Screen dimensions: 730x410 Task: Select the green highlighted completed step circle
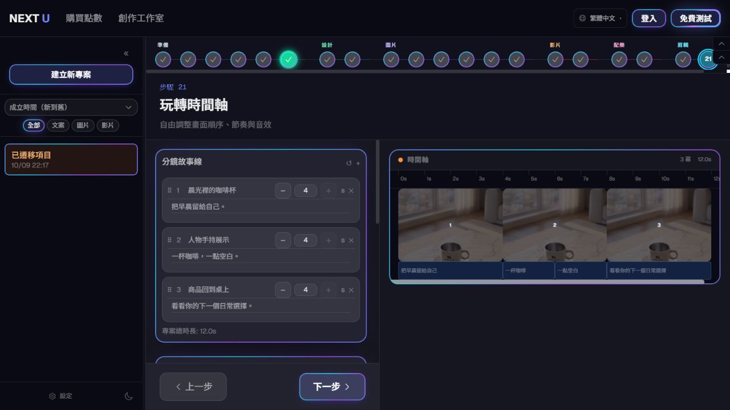[289, 59]
